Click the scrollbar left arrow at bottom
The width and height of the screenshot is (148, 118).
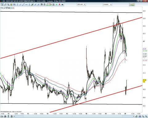(14, 116)
